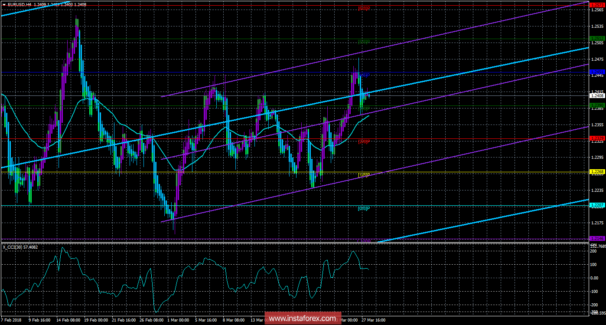Click the X_CCI(30) 57.4082 indicator label
This screenshot has height=325, width=606.
point(21,247)
